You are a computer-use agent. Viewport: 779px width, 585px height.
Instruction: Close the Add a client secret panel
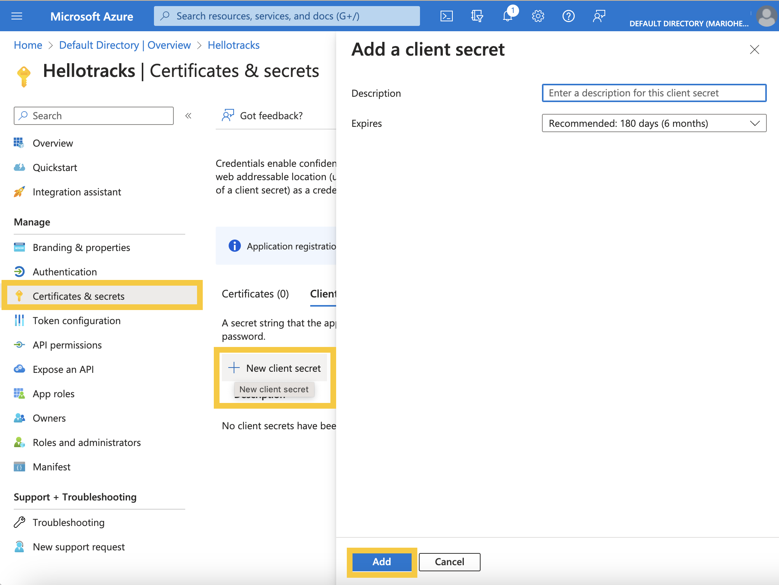point(754,50)
